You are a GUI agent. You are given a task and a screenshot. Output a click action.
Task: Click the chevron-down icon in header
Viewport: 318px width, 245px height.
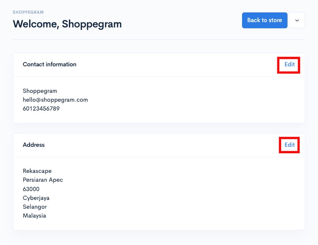(297, 20)
